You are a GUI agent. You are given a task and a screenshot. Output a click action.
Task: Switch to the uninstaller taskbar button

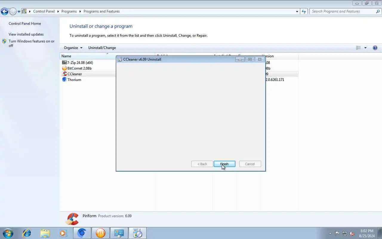[138, 233]
